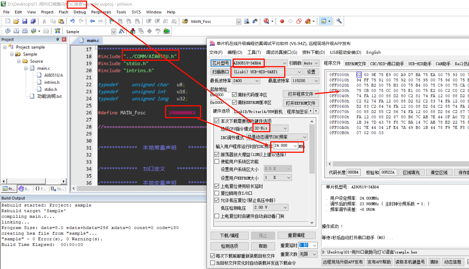The height and width of the screenshot is (269, 469).
Task: Toggle 本次下载需要修改硬件选项 checkbox
Action: (x=217, y=121)
